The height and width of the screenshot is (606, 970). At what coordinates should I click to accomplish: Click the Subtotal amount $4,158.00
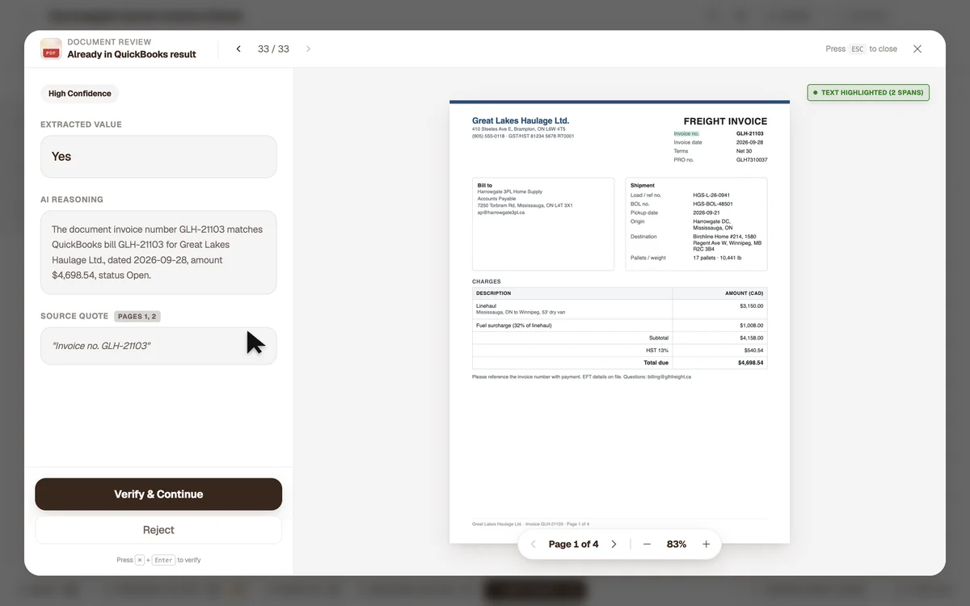point(751,338)
